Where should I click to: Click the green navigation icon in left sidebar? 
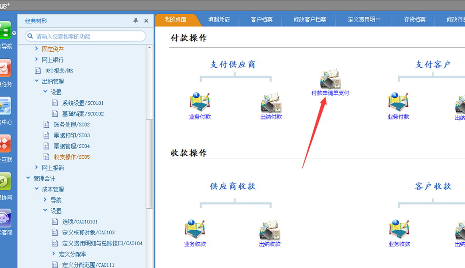click(5, 30)
